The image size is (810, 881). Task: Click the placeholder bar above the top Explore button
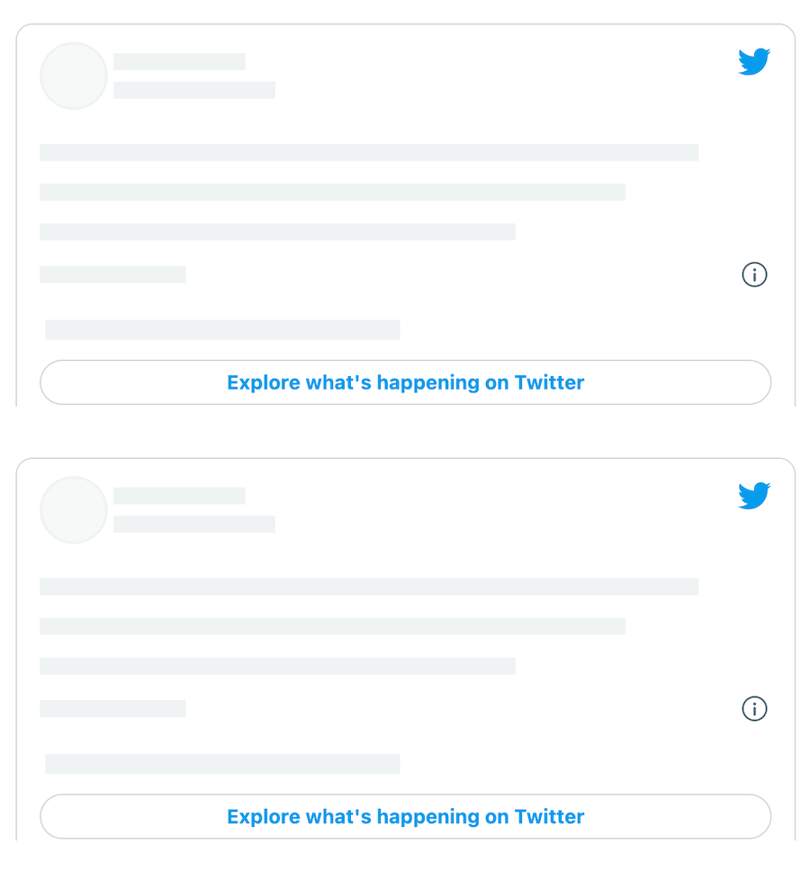(222, 330)
